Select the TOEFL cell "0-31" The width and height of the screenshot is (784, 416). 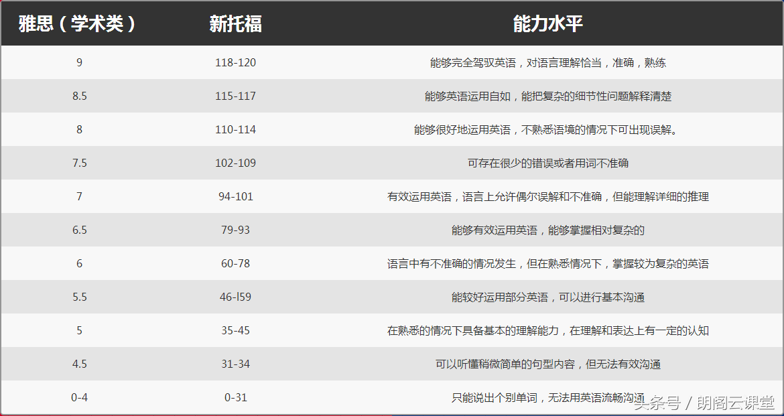235,397
